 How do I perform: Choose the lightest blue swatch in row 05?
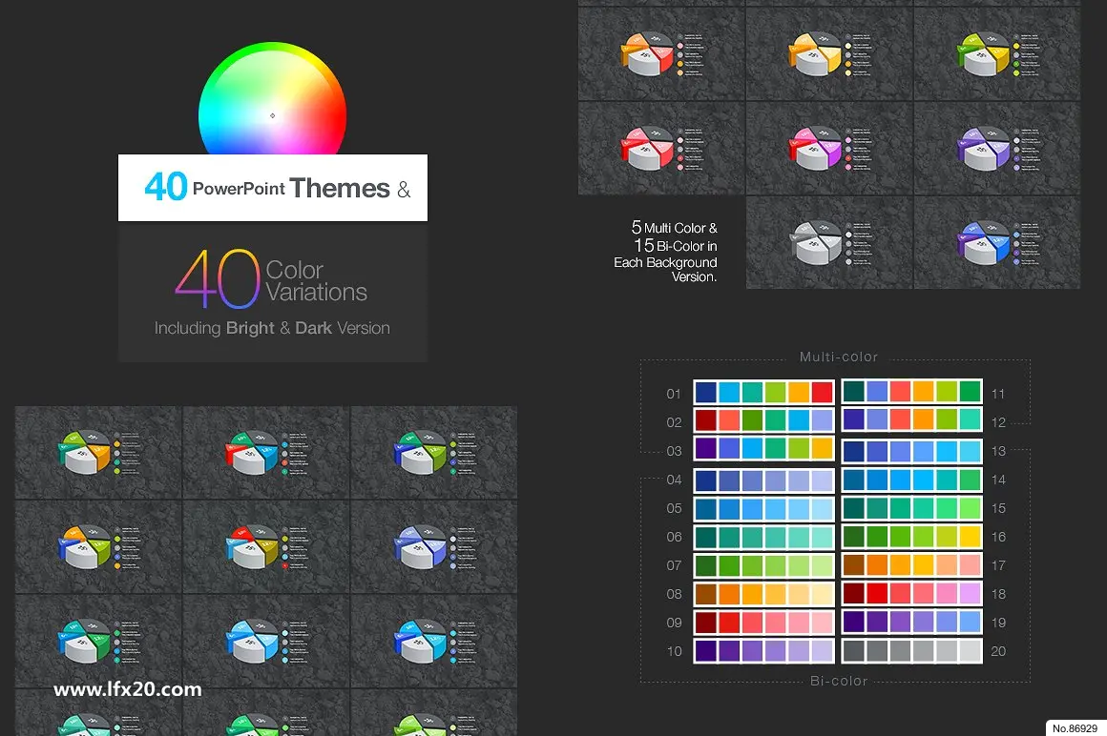pos(822,509)
